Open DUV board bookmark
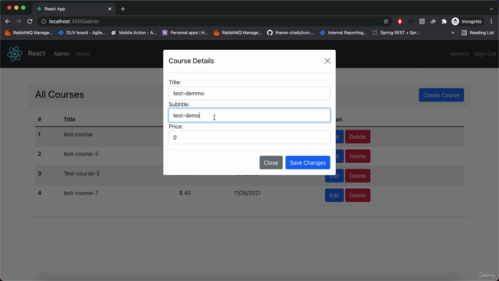 (x=81, y=33)
